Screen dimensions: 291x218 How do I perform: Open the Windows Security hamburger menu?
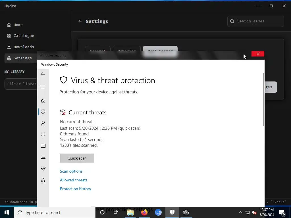(x=43, y=87)
